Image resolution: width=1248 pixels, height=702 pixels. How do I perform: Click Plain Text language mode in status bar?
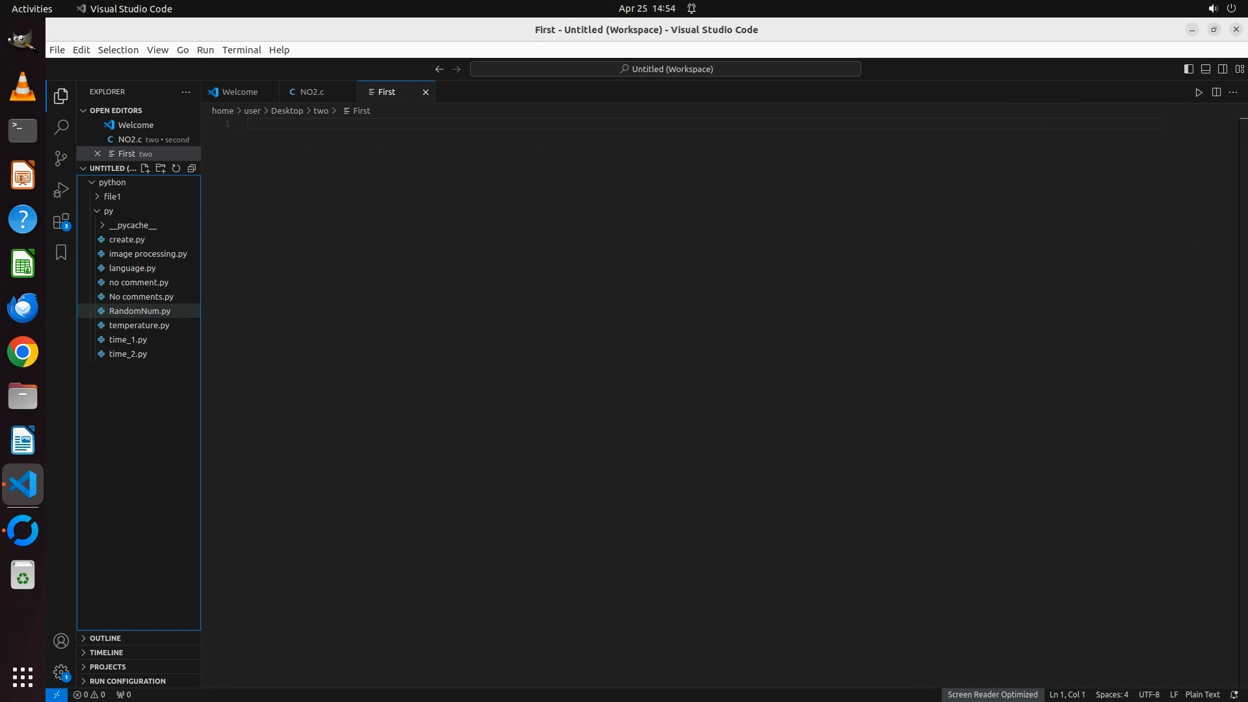tap(1202, 694)
